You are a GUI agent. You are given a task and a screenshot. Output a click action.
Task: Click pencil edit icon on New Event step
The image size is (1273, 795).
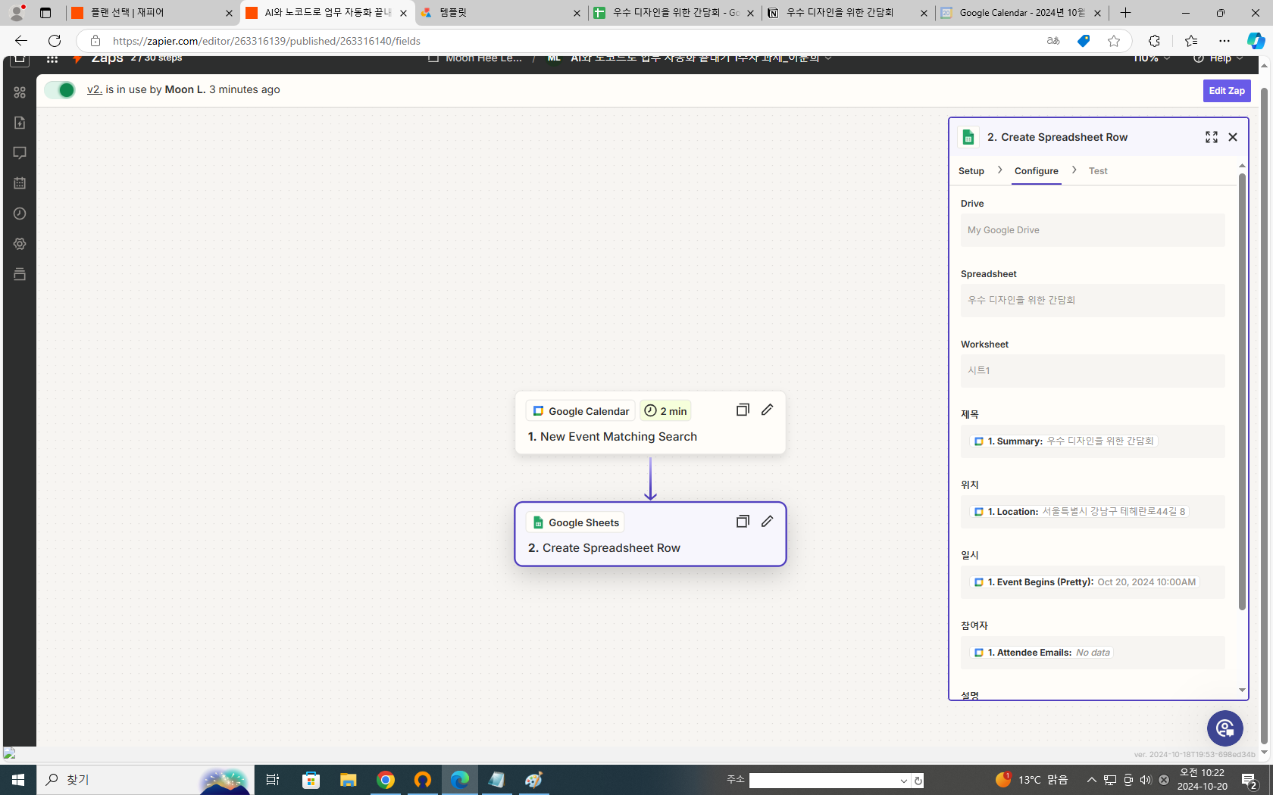click(x=768, y=410)
